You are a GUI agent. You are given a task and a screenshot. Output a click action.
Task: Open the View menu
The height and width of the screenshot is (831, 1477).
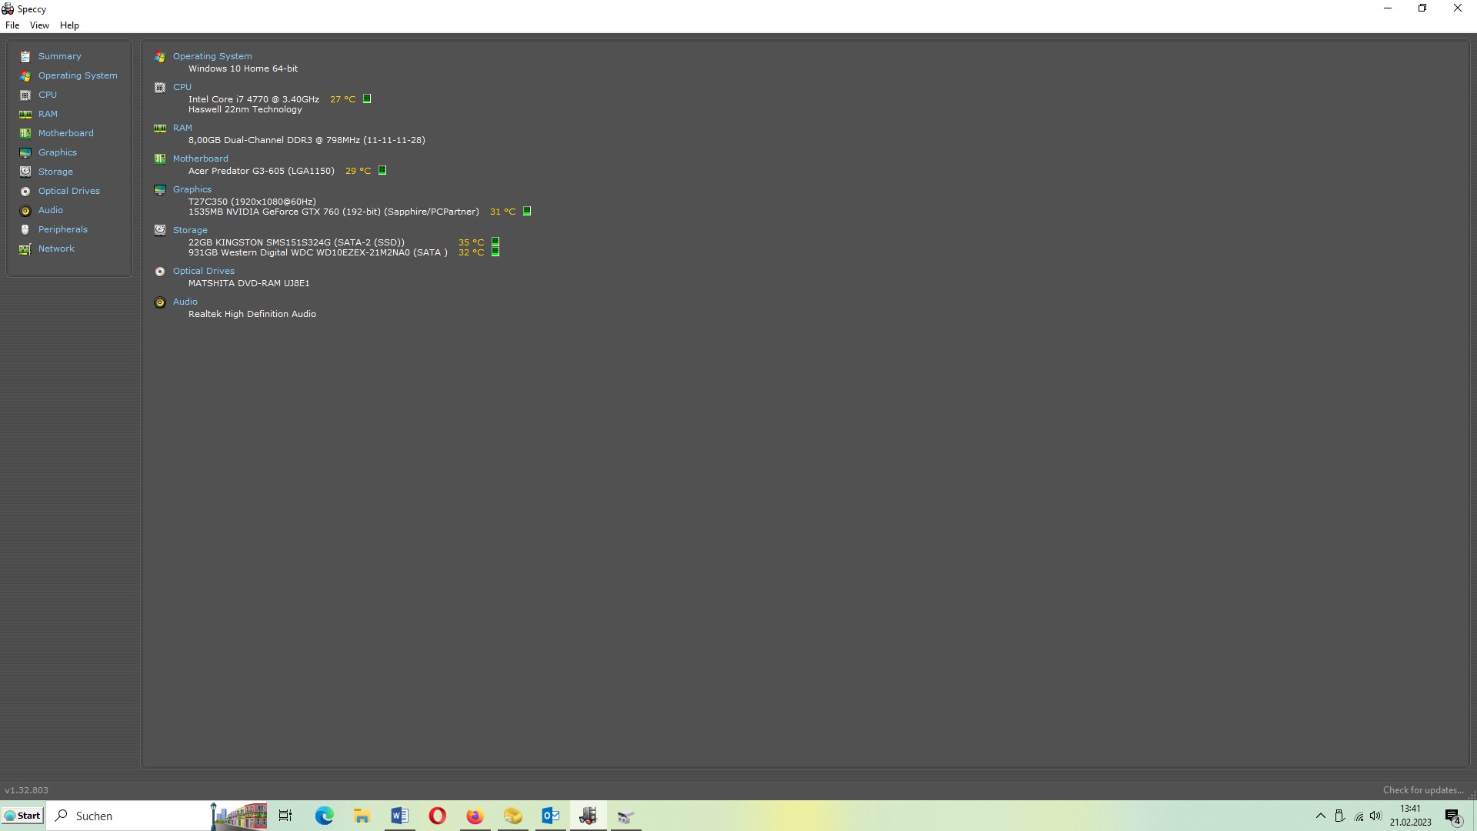(x=39, y=25)
